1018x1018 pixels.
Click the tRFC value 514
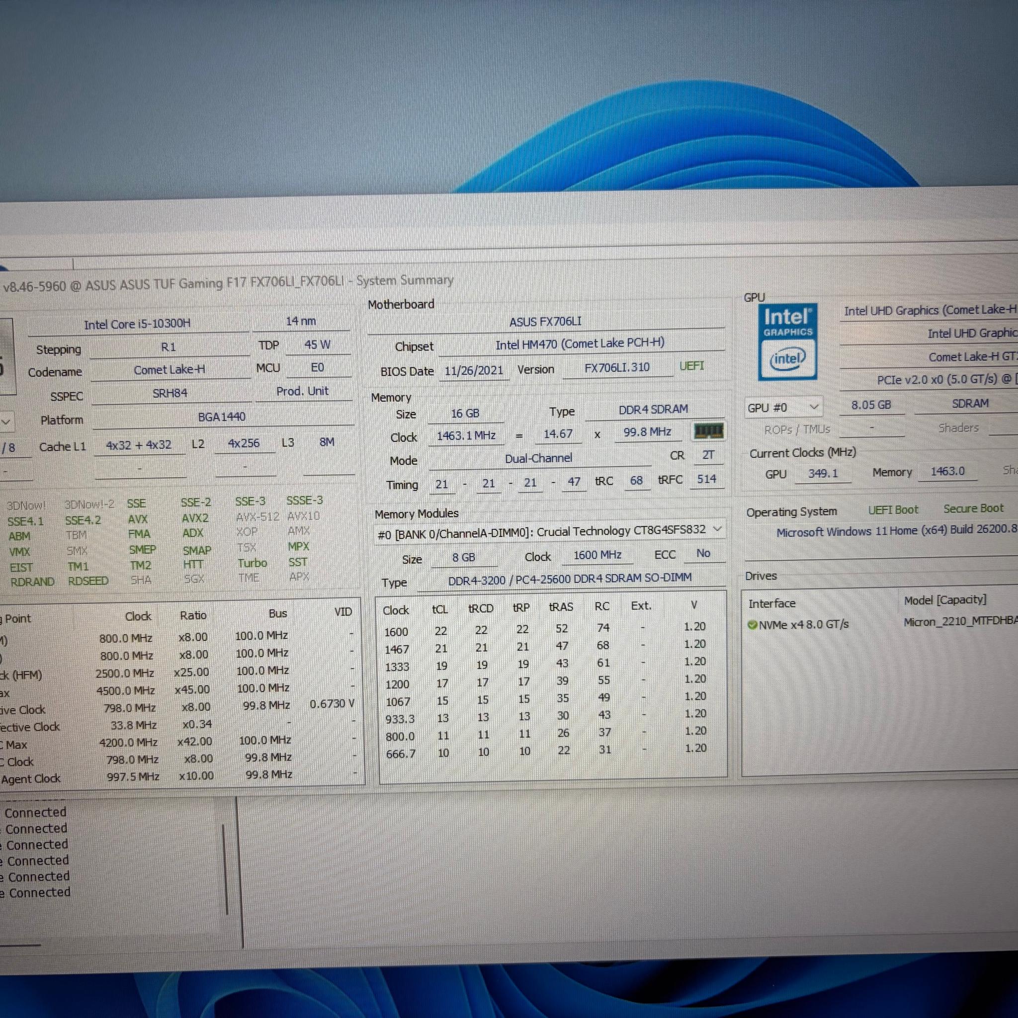click(707, 479)
